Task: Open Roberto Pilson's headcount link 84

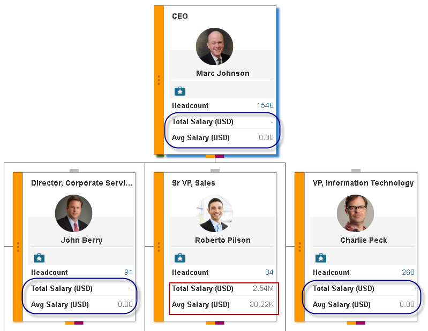Action: point(269,272)
